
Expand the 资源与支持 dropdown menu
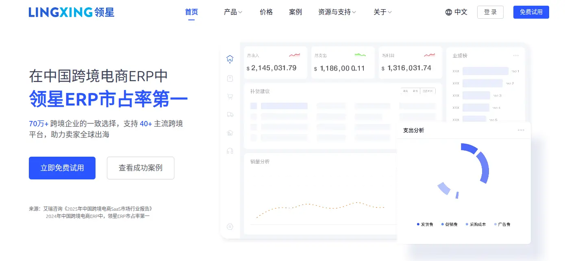pos(337,12)
